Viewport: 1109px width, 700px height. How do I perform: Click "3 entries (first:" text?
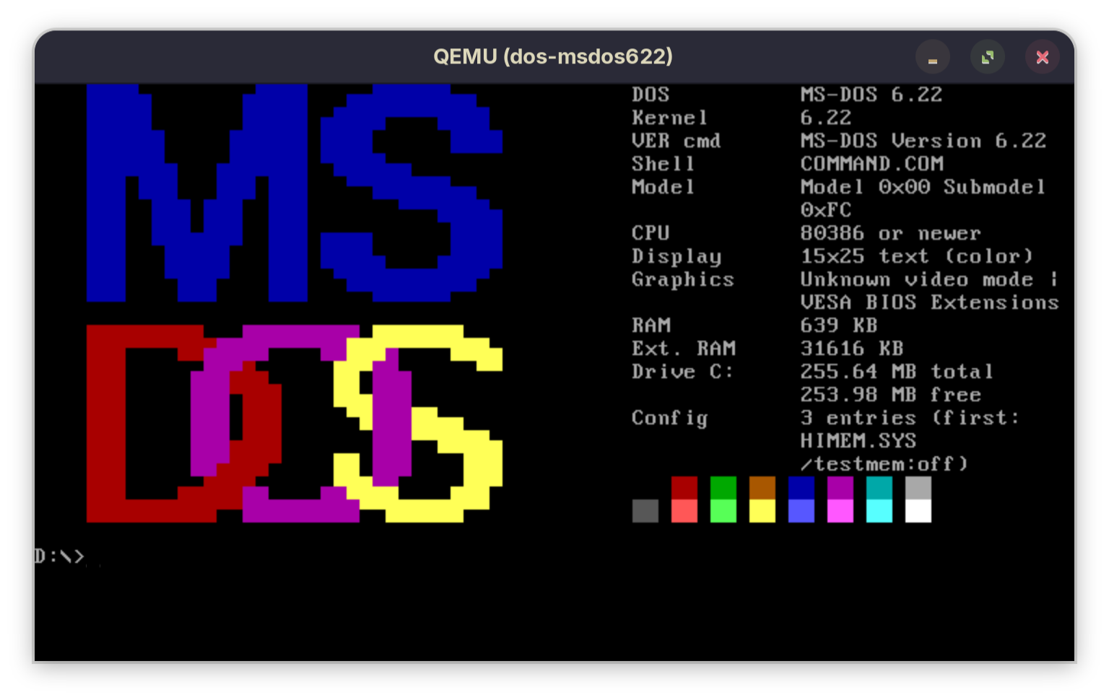pyautogui.click(x=910, y=418)
